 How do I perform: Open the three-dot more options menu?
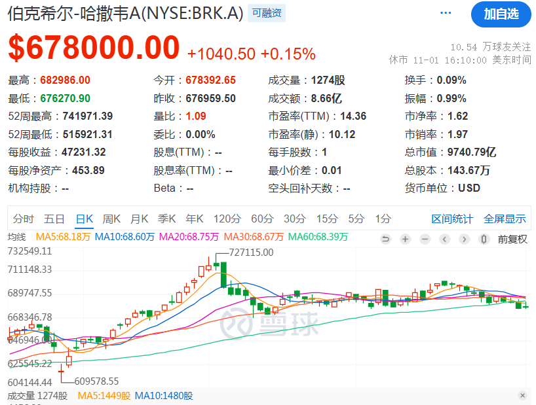click(x=446, y=13)
